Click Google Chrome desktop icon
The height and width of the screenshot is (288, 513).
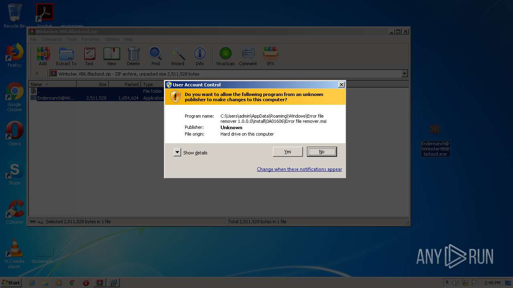(14, 97)
